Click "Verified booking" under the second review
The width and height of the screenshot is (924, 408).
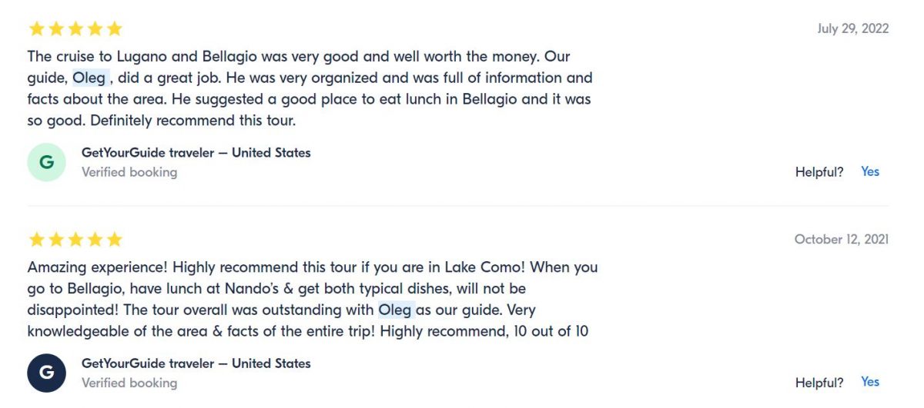click(x=129, y=383)
